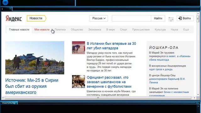The width and height of the screenshot is (201, 113).
Task: Click the horizontal scrollbar right arrow
Action: [194, 98]
